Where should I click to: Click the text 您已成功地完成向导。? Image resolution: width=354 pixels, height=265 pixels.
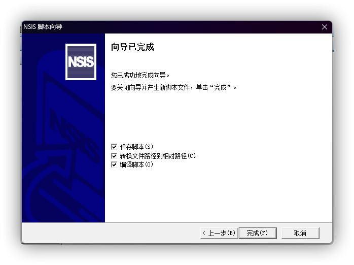(x=140, y=75)
